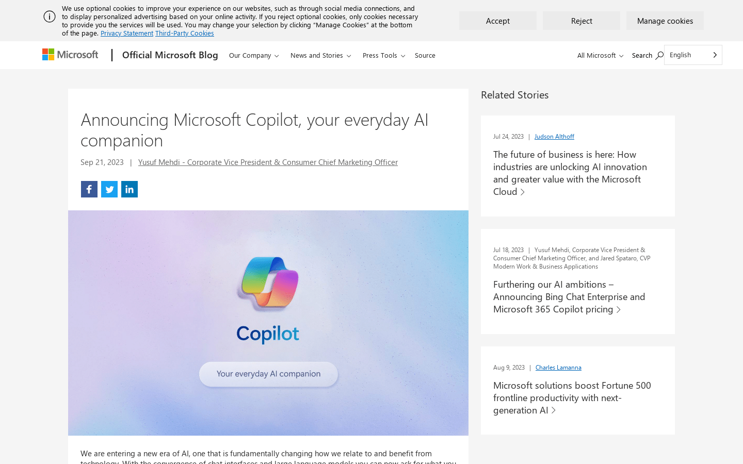
Task: Share the article on Facebook
Action: (89, 189)
